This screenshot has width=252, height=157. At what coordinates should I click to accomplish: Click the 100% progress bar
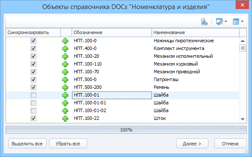[x=126, y=130]
